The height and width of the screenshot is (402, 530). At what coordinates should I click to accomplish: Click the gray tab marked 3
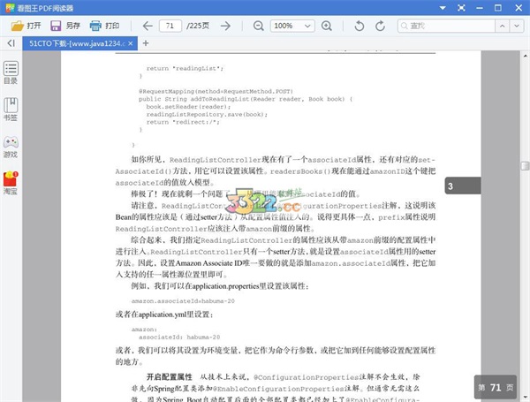[463, 186]
